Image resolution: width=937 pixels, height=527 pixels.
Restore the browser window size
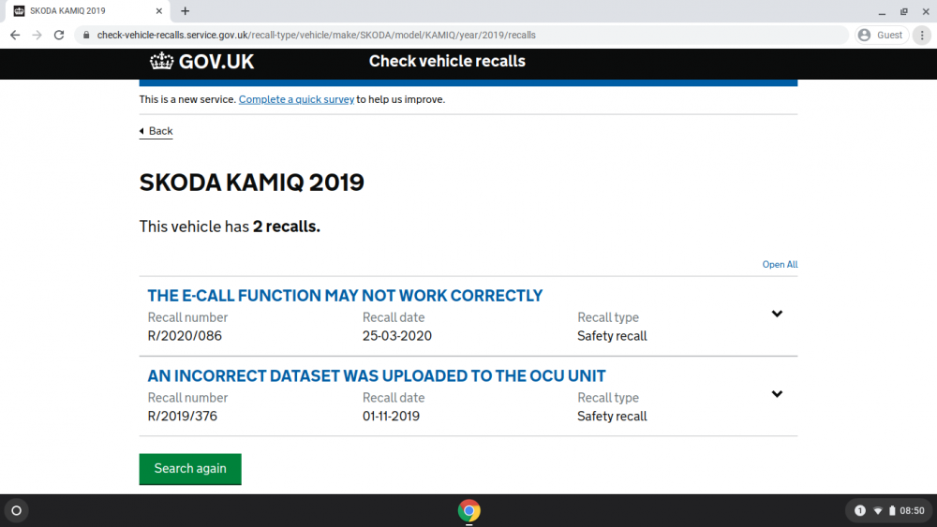coord(903,11)
